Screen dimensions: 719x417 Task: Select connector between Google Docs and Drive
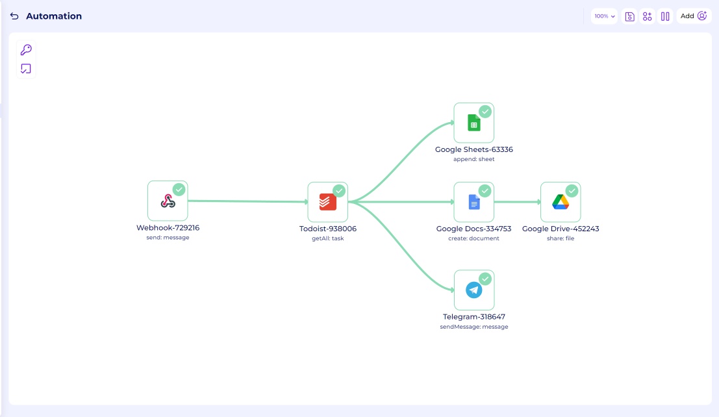click(x=517, y=202)
